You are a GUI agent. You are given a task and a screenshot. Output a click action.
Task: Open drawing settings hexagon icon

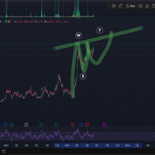click(141, 6)
